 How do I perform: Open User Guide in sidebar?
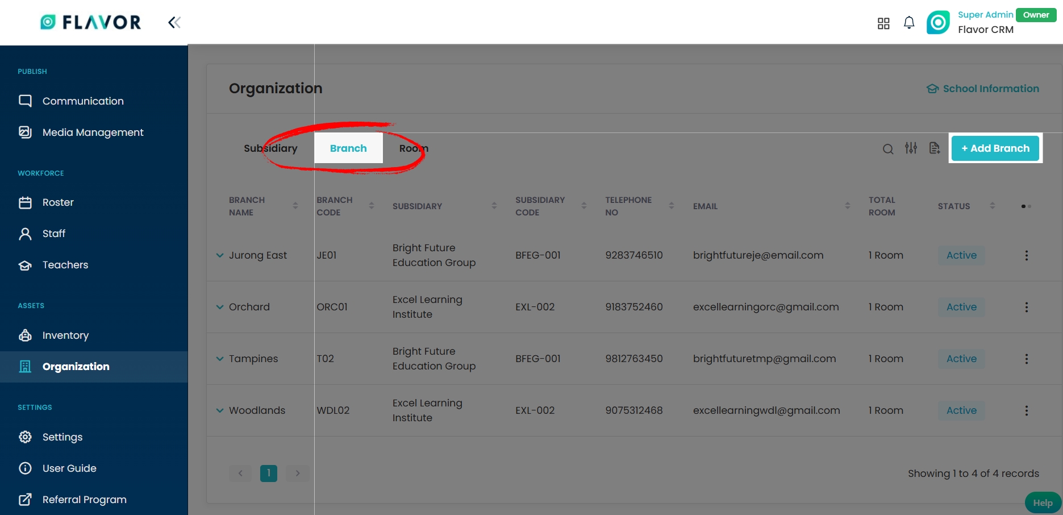[94, 468]
